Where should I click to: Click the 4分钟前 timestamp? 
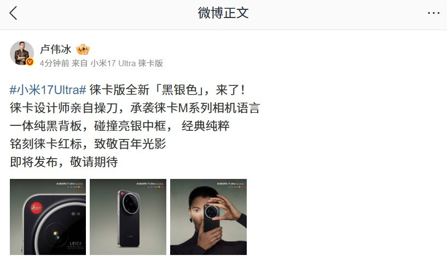coord(55,63)
